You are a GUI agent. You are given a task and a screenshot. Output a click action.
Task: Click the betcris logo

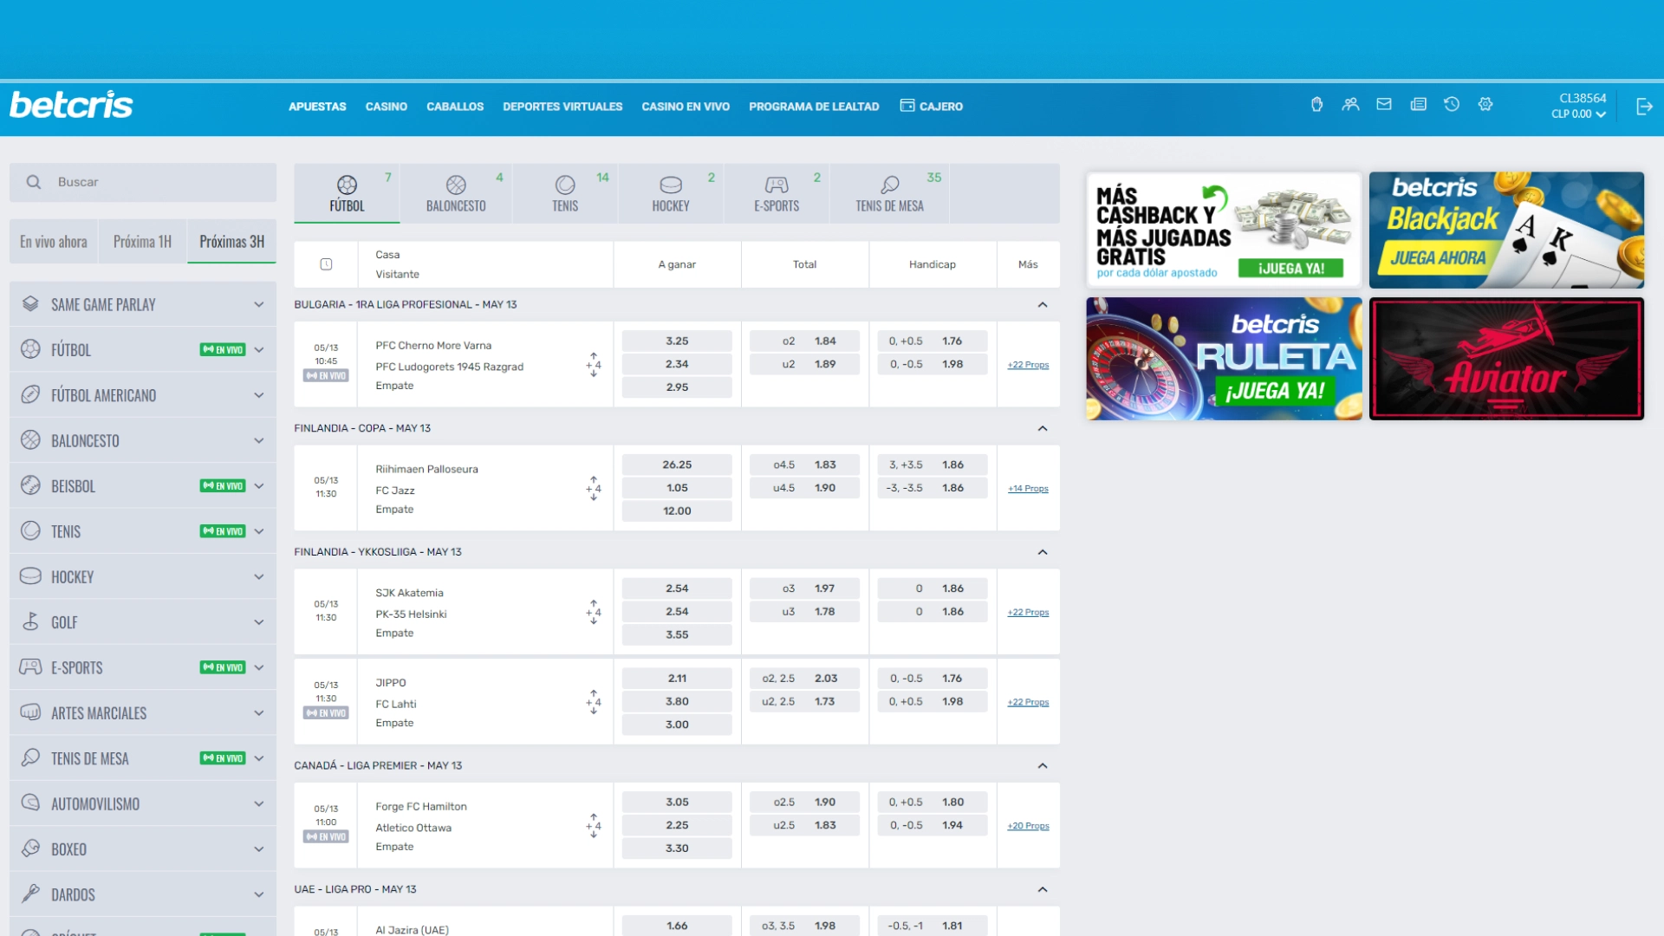[x=71, y=105]
